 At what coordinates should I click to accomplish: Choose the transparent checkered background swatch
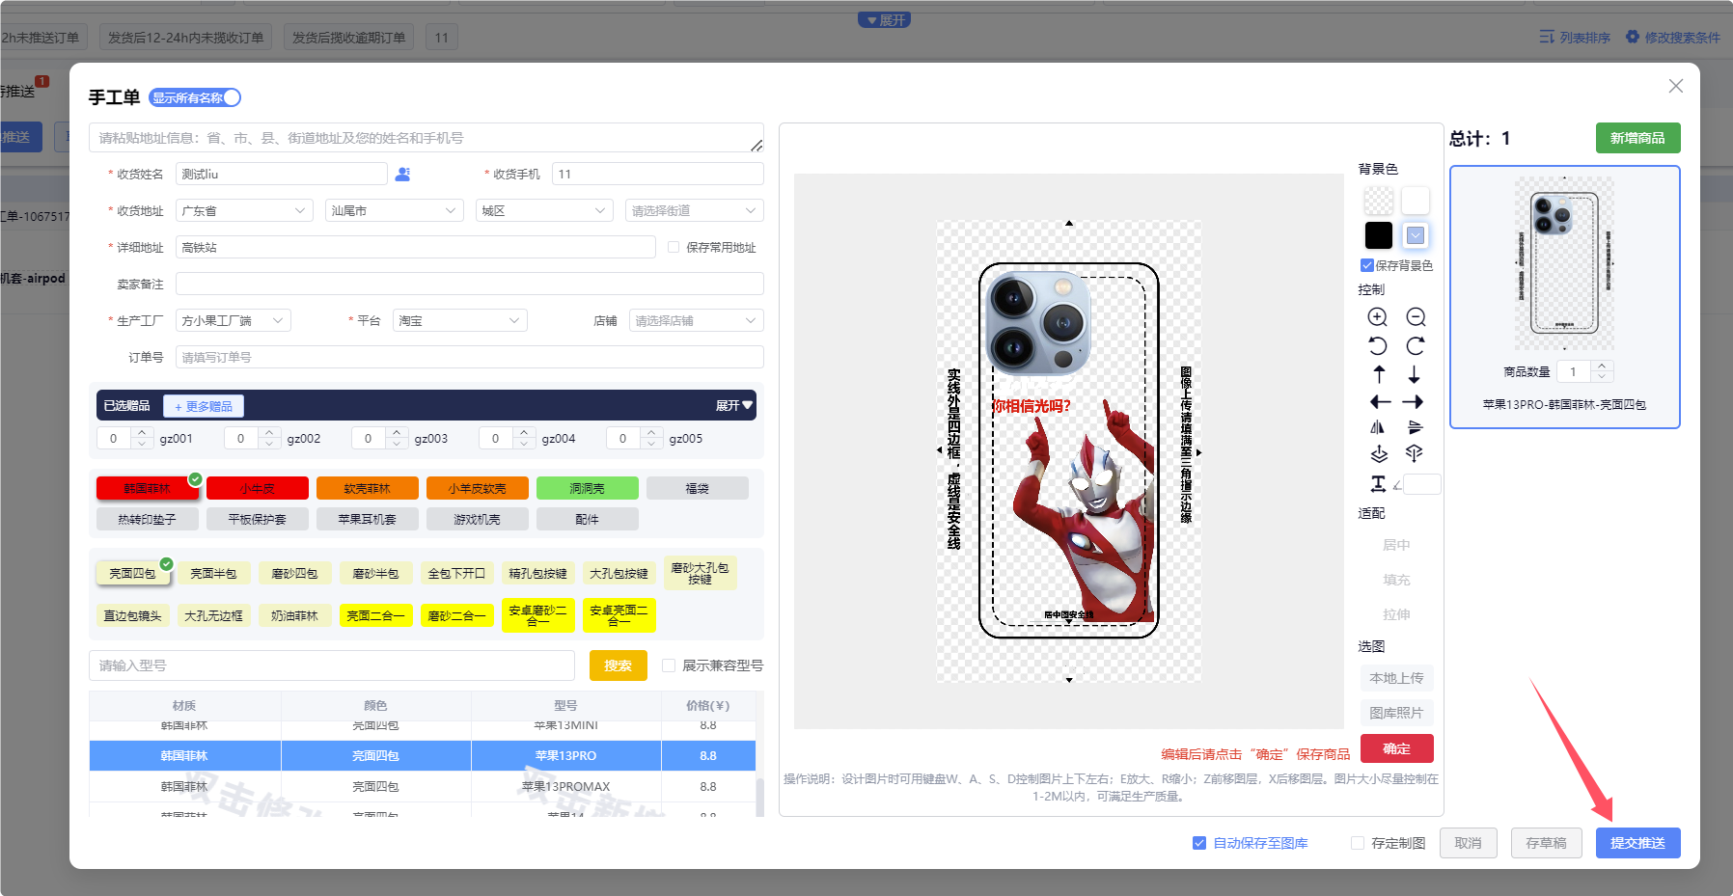tap(1378, 201)
